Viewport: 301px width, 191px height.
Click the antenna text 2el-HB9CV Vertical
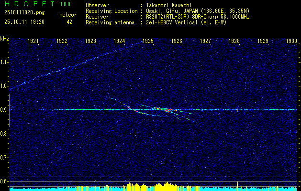(x=171, y=22)
